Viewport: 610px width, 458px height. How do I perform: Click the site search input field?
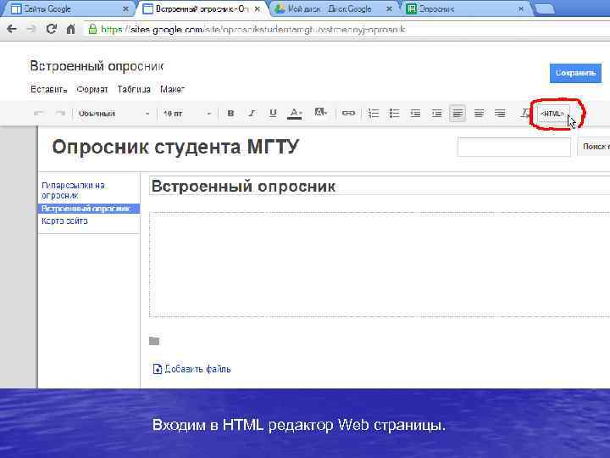point(514,147)
